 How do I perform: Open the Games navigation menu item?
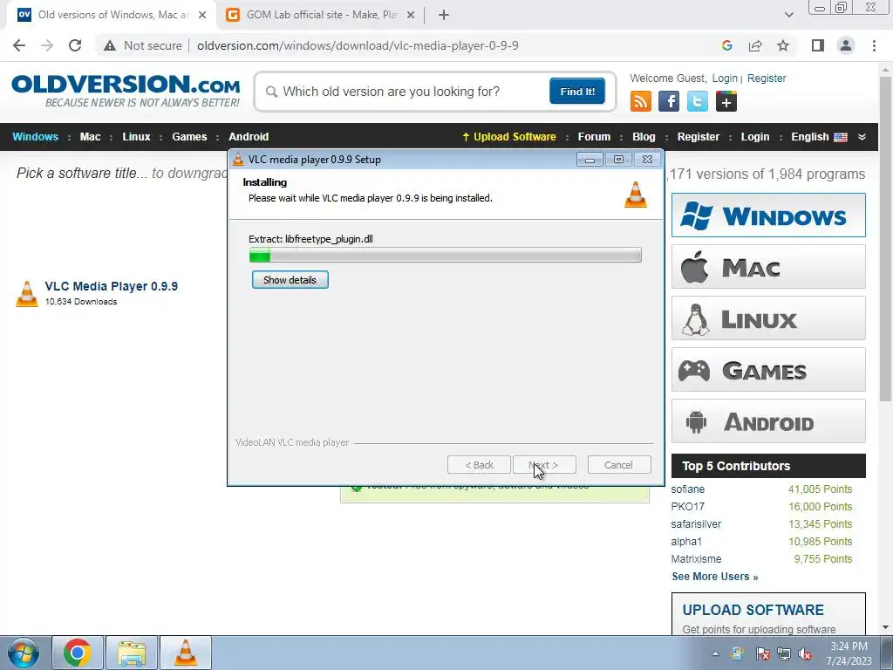[x=189, y=137]
